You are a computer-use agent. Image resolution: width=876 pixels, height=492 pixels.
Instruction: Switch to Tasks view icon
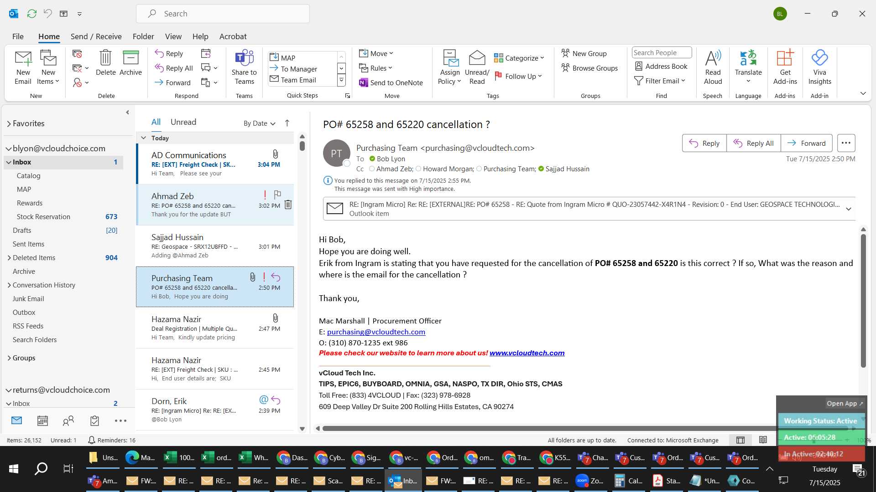tap(94, 420)
